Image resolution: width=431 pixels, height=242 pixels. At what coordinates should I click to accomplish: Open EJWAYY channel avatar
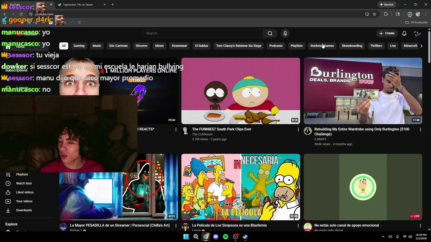pyautogui.click(x=308, y=131)
